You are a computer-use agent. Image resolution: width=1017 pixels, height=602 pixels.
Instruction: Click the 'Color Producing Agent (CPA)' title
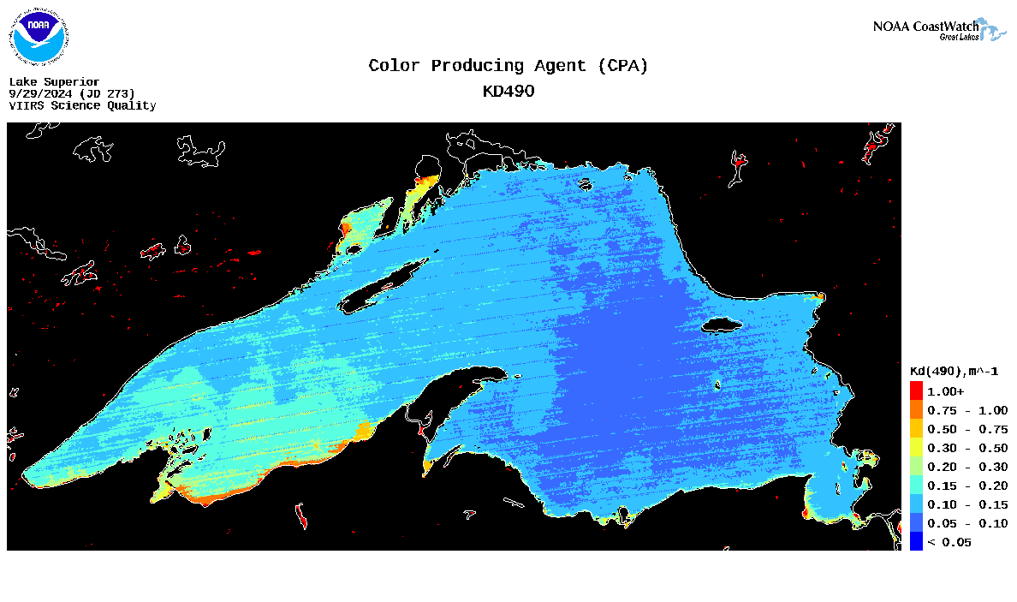click(x=508, y=66)
